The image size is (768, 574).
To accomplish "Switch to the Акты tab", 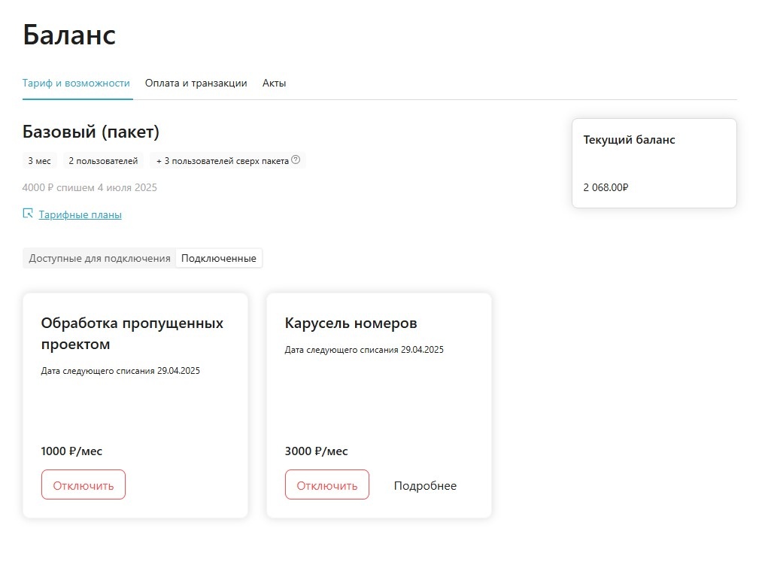I will pyautogui.click(x=274, y=83).
